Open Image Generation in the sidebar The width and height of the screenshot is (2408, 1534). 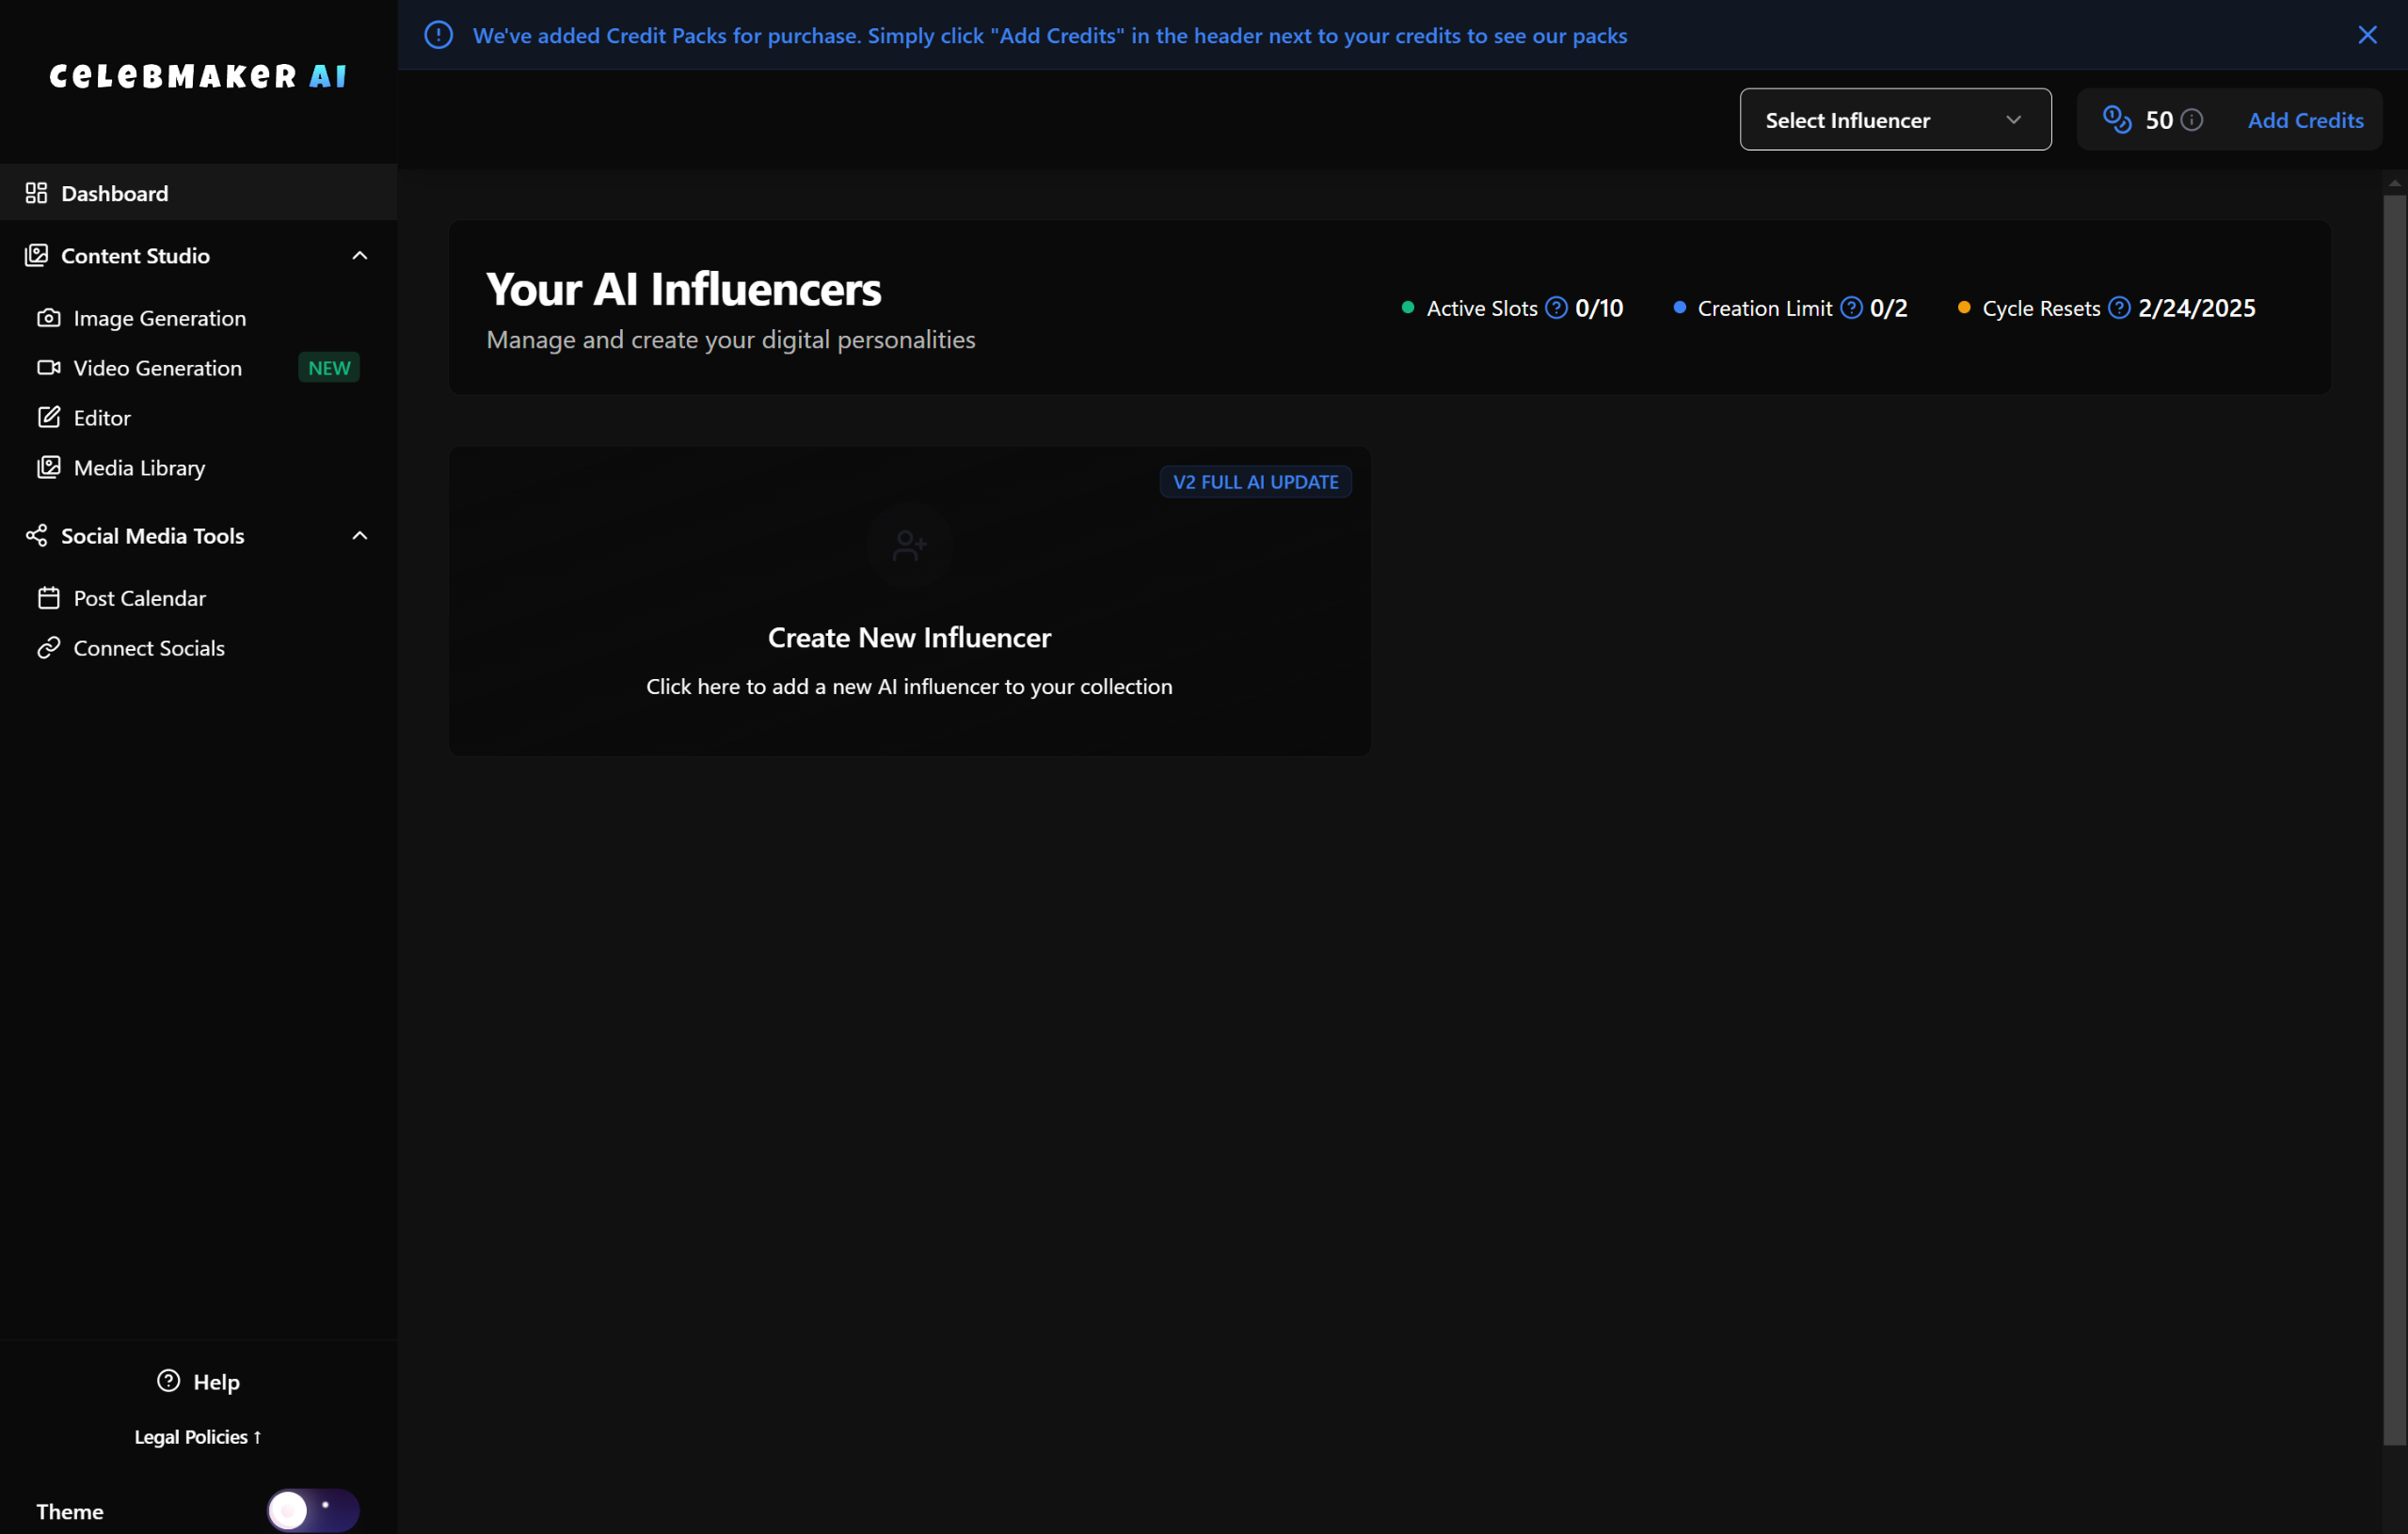159,318
